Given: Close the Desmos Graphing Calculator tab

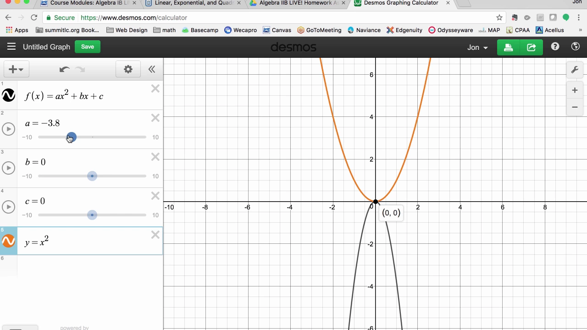Looking at the screenshot, I should point(448,3).
